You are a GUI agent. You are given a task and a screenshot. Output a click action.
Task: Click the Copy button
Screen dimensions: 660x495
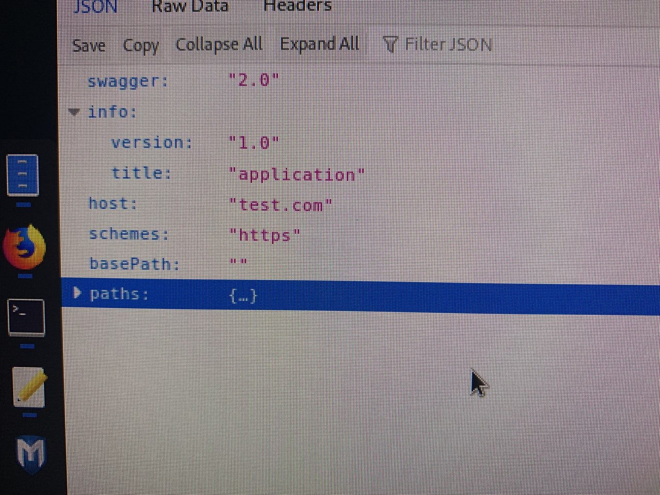[141, 46]
